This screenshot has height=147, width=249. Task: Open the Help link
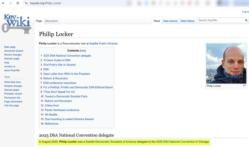click(7, 63)
